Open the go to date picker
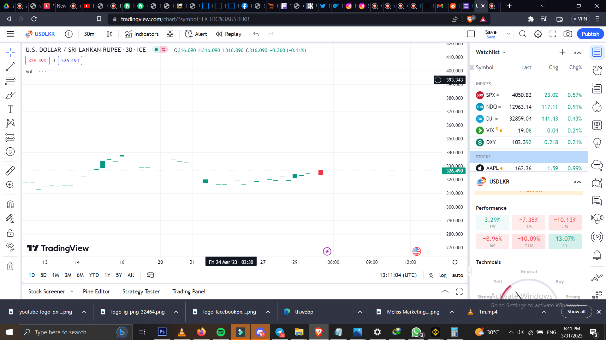The image size is (606, 340). coord(150,275)
